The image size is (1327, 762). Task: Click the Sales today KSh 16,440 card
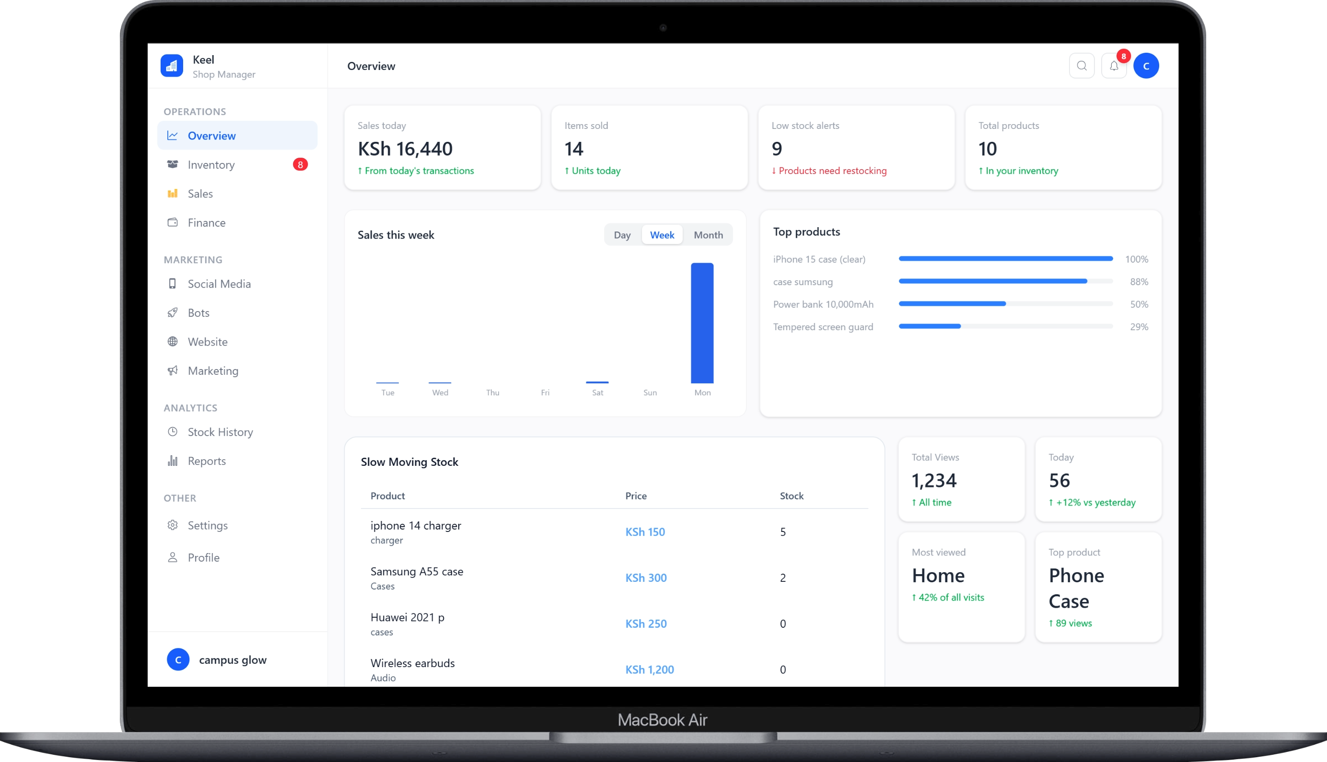[x=442, y=148]
